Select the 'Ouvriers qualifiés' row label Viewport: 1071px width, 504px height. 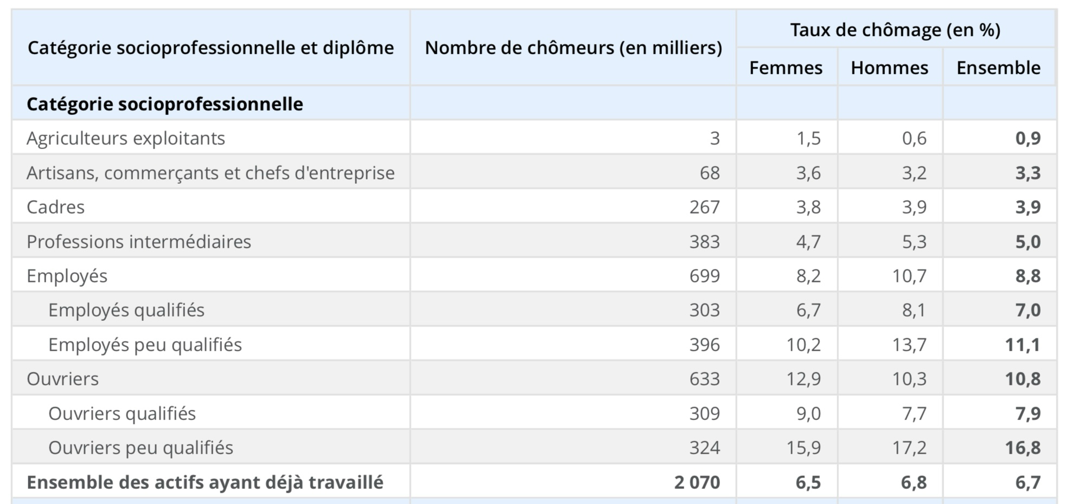tap(122, 413)
